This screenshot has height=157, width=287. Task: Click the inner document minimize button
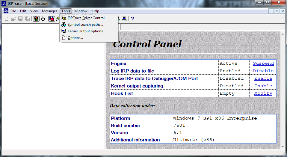click(271, 11)
